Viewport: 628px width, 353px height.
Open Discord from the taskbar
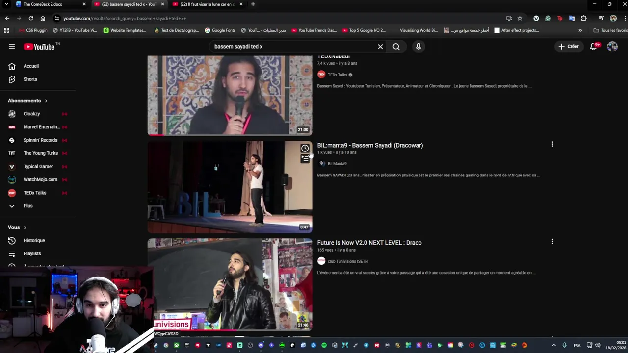tap(261, 345)
